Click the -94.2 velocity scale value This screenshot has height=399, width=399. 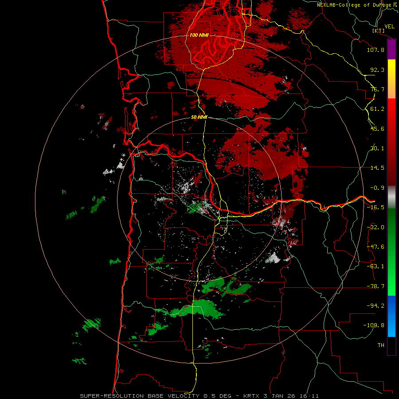coord(376,305)
